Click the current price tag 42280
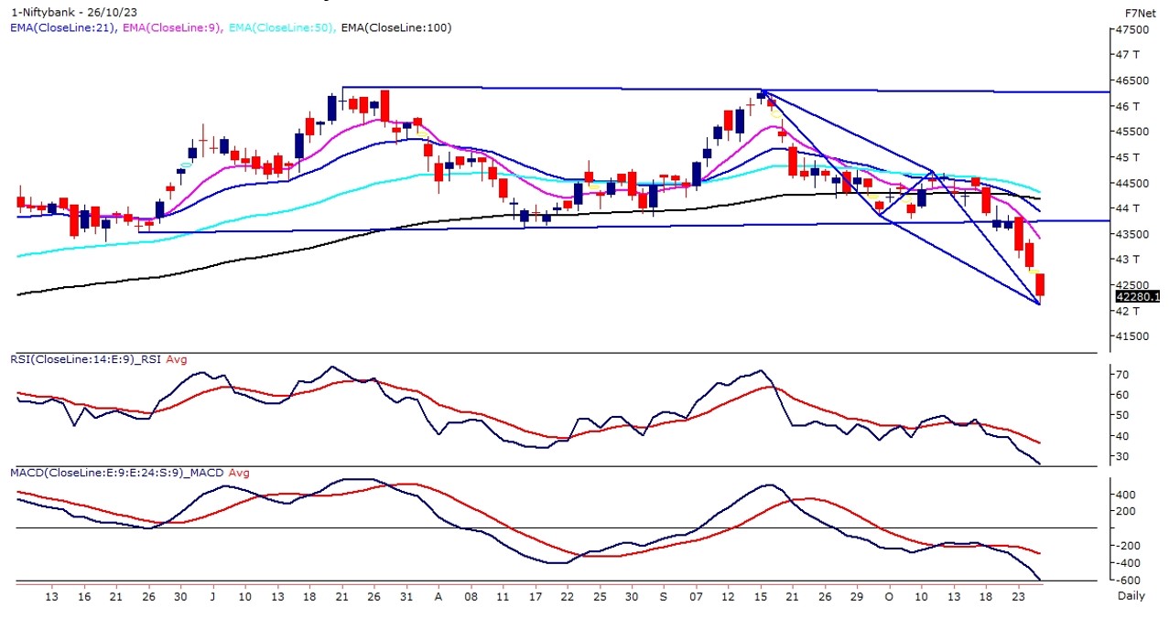 pyautogui.click(x=1138, y=296)
